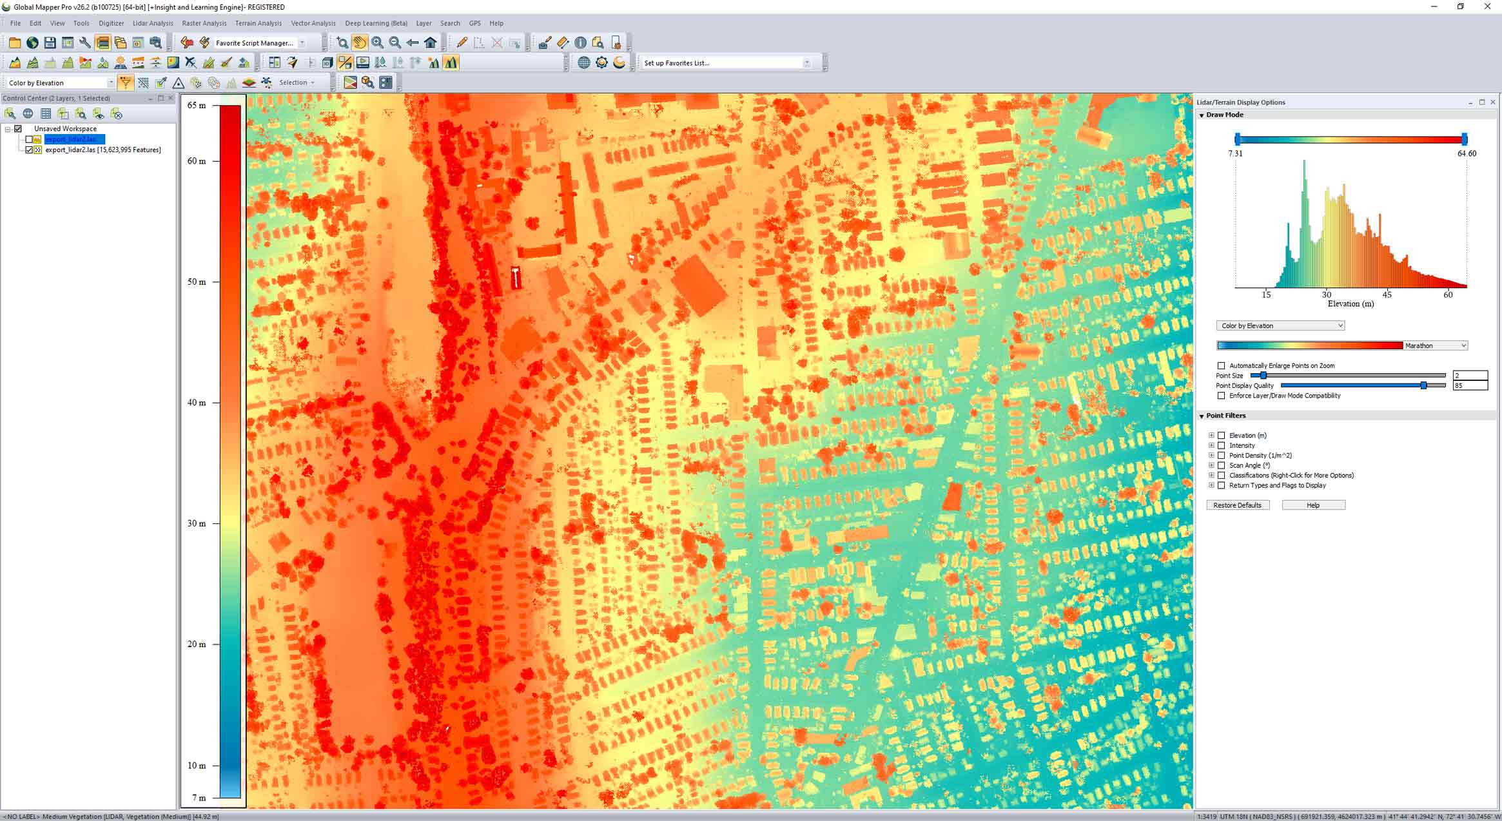Click the Lidar filter funnel icon
Screen dimensions: 1502x821
[125, 82]
